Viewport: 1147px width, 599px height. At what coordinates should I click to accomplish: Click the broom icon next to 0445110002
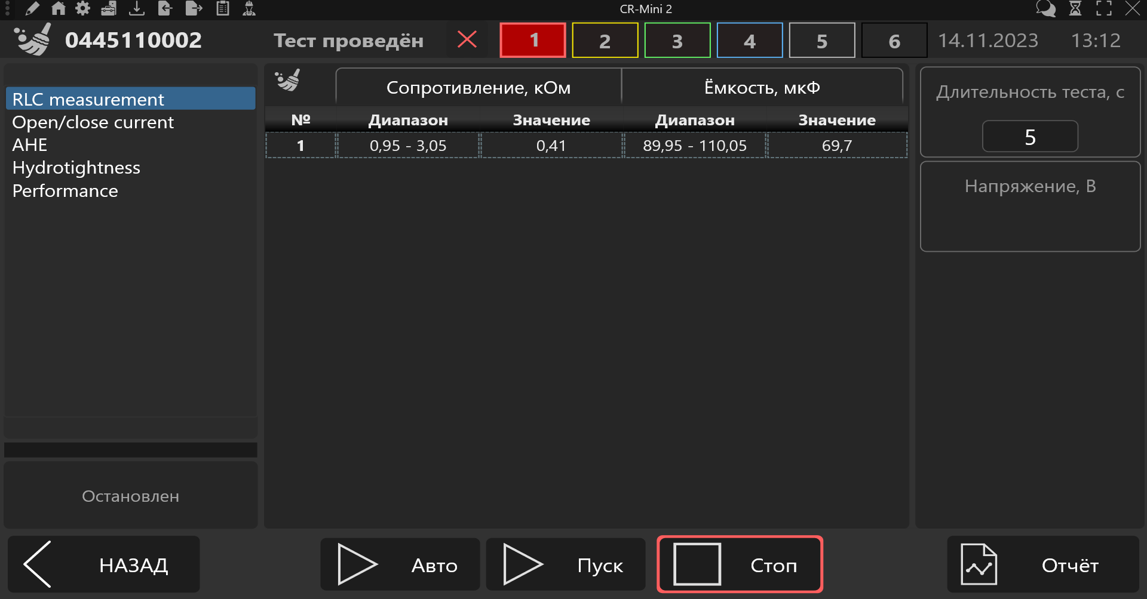[x=33, y=40]
